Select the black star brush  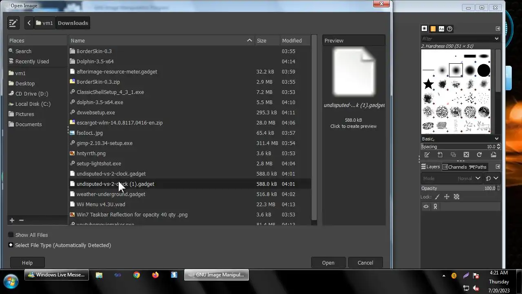pos(428,84)
